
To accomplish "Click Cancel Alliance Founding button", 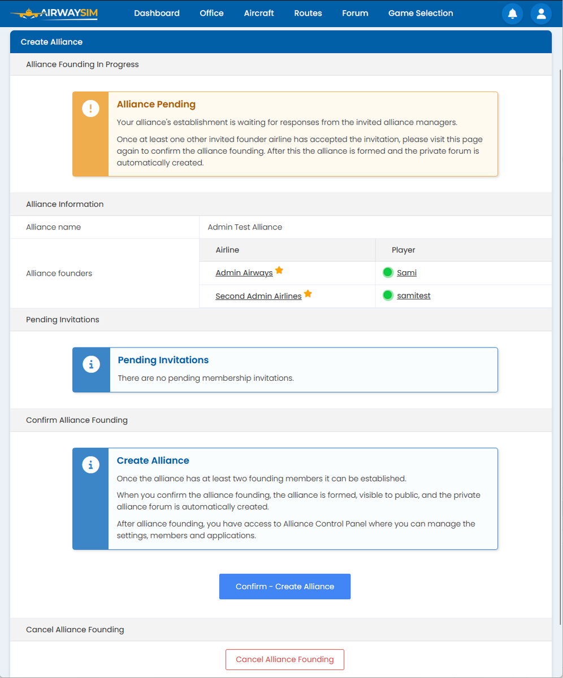I will 285,659.
